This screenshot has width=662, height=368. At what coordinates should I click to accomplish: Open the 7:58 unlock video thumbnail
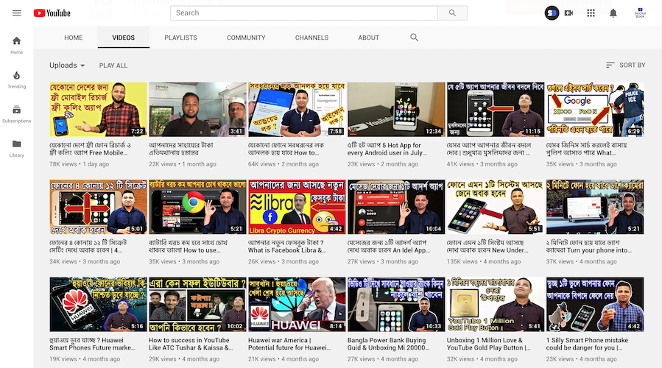(x=297, y=110)
